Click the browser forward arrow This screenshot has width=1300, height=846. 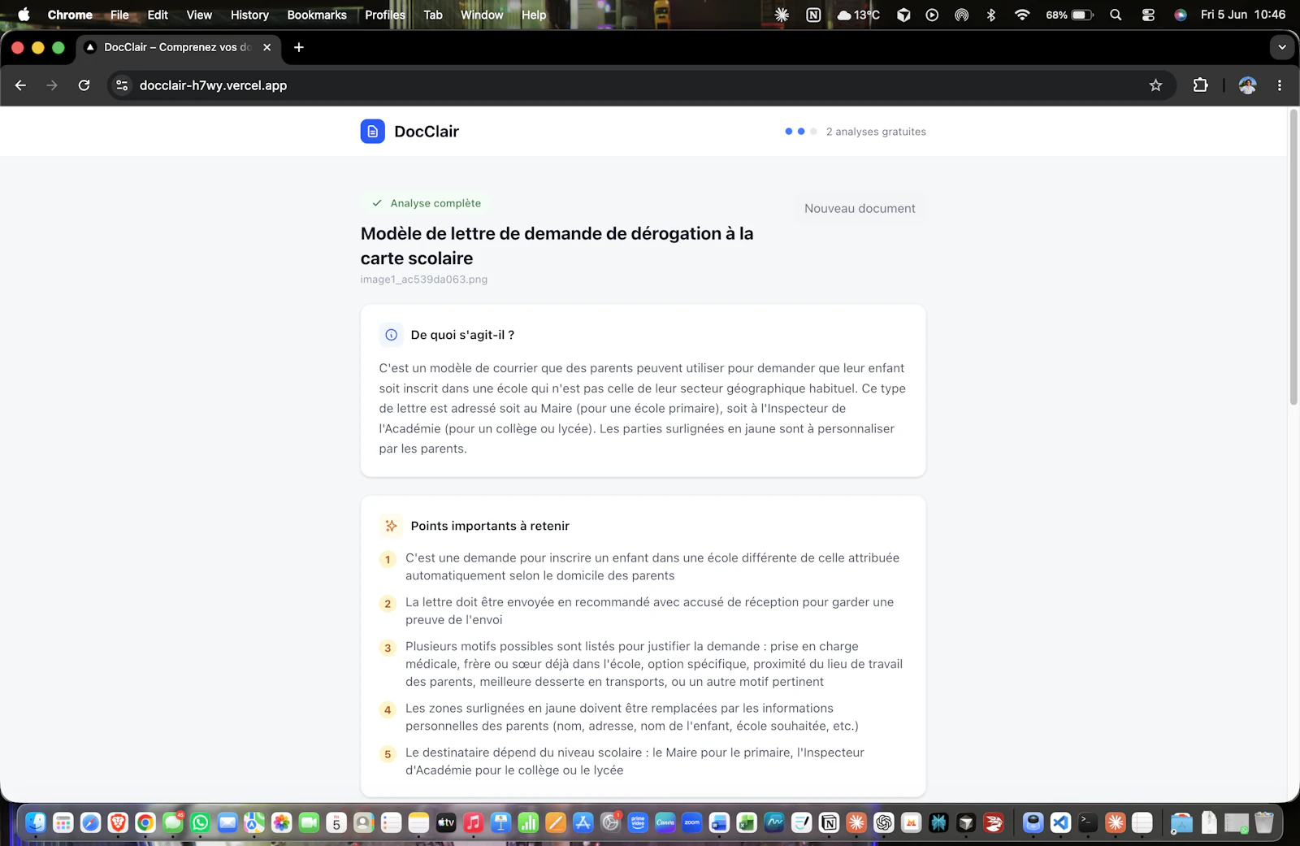click(52, 85)
